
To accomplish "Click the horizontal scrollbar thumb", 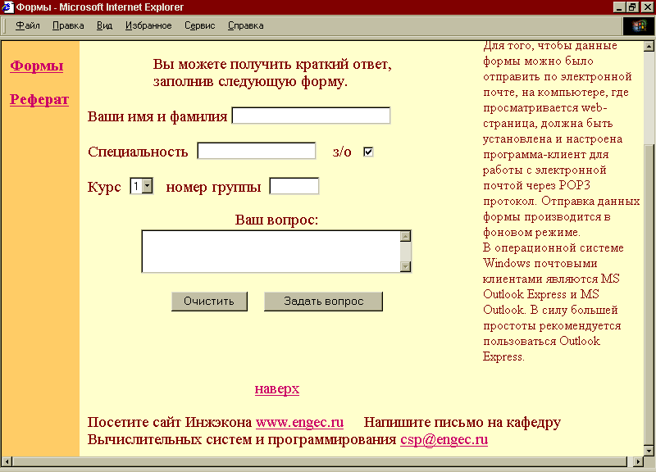I will tap(320, 461).
